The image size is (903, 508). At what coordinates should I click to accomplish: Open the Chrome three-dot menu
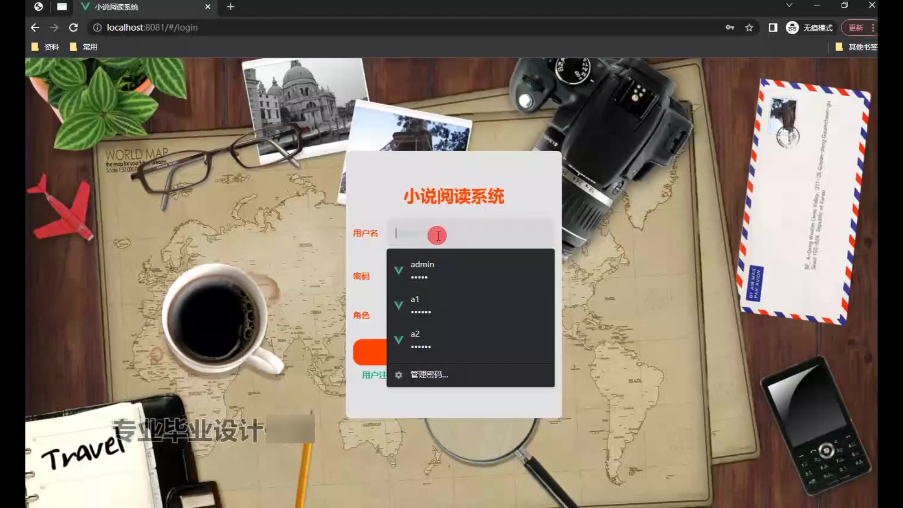[873, 28]
